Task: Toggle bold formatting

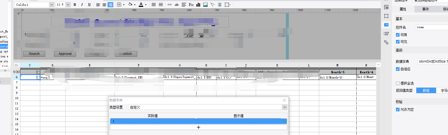Action: [x=75, y=5]
